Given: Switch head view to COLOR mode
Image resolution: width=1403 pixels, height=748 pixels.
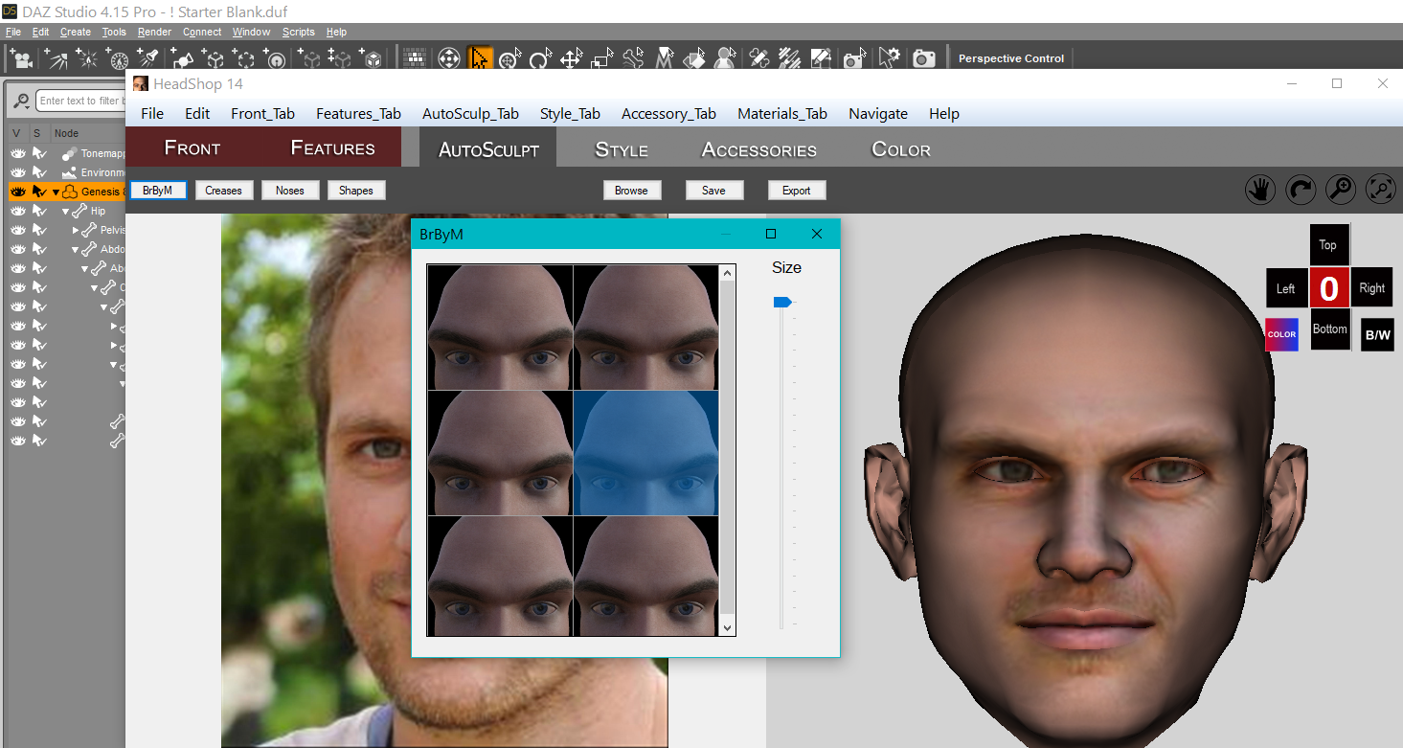Looking at the screenshot, I should click(1281, 334).
